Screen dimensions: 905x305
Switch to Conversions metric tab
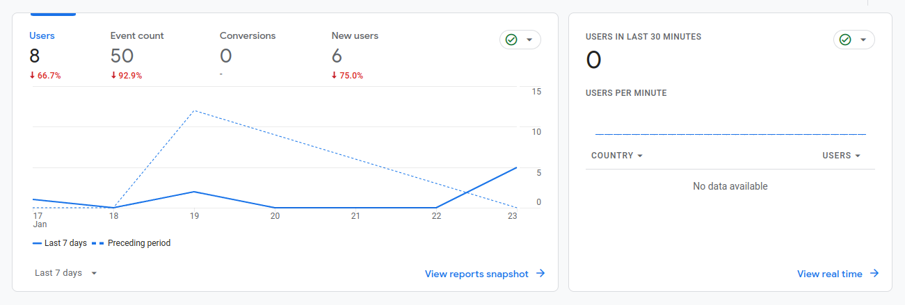point(248,35)
